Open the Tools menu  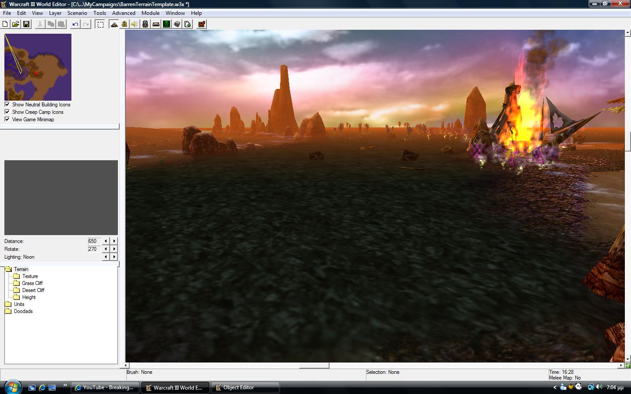[x=99, y=13]
